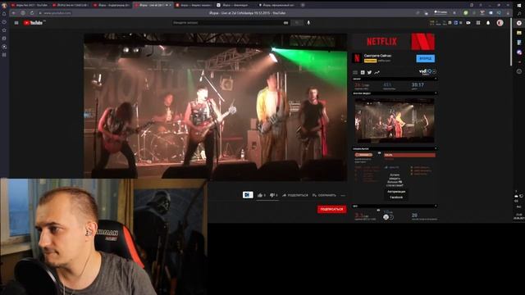This screenshot has width=525, height=295.
Task: Open a new browser tab with plus
Action: pos(303,5)
